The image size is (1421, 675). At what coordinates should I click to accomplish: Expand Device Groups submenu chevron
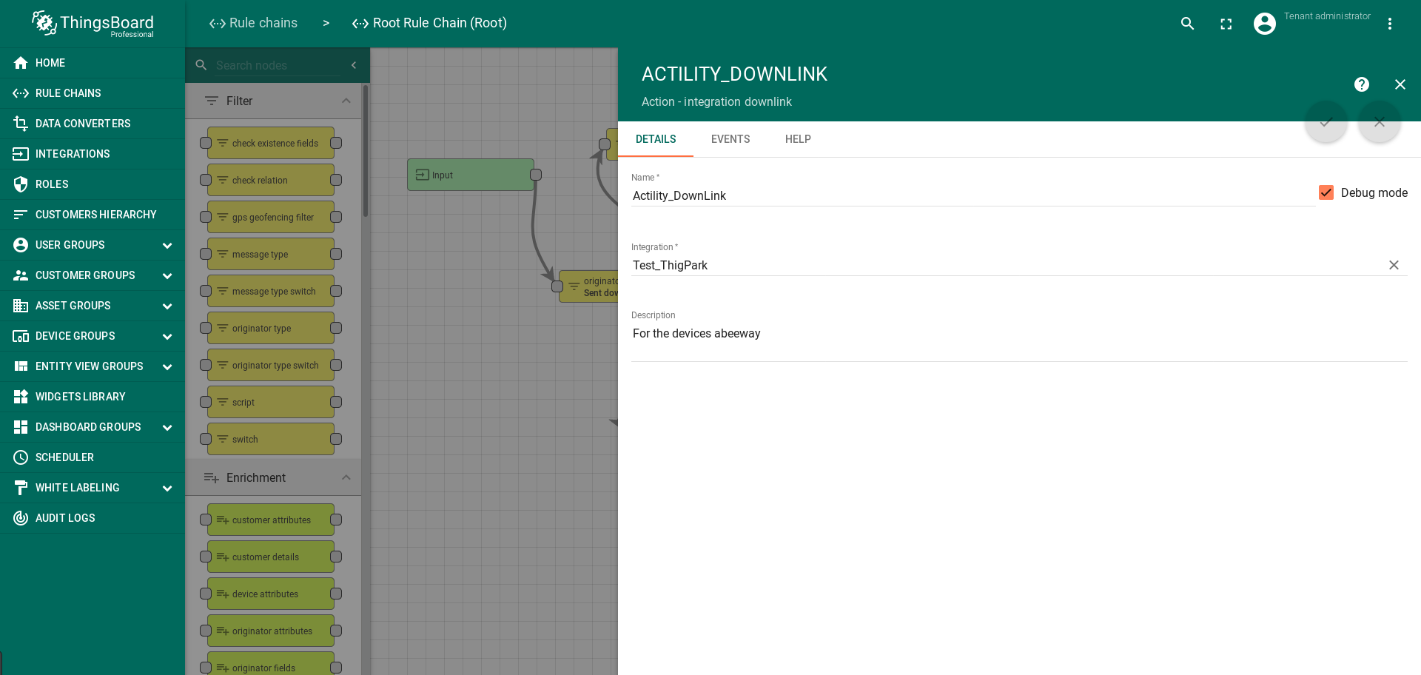click(x=167, y=336)
